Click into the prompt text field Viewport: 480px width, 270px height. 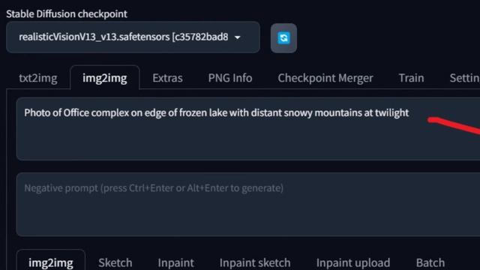coord(248,129)
